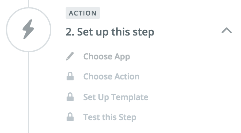
Task: Click the step number "2." in the heading
Action: coord(70,32)
